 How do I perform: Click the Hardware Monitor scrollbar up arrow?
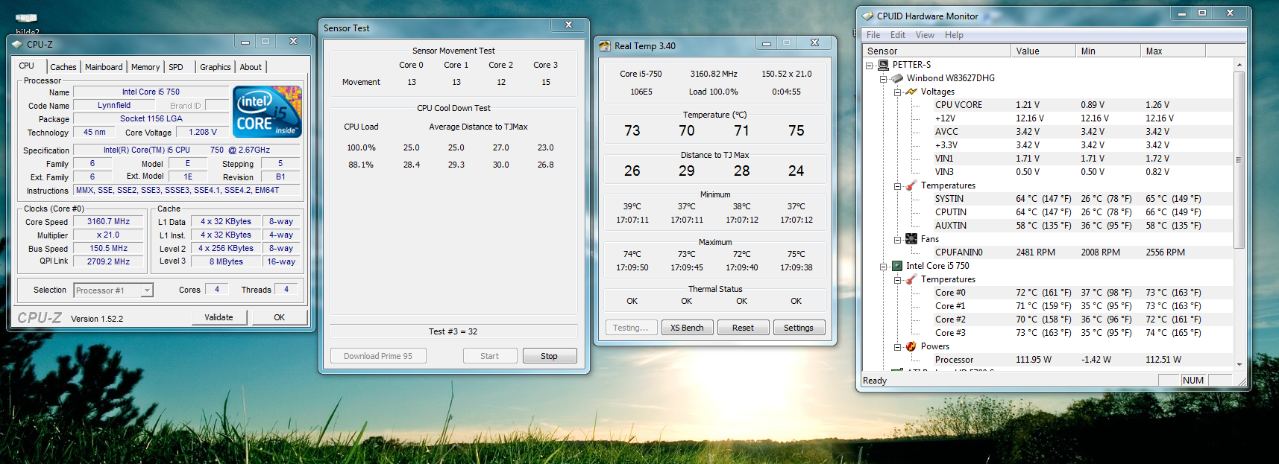click(x=1239, y=65)
